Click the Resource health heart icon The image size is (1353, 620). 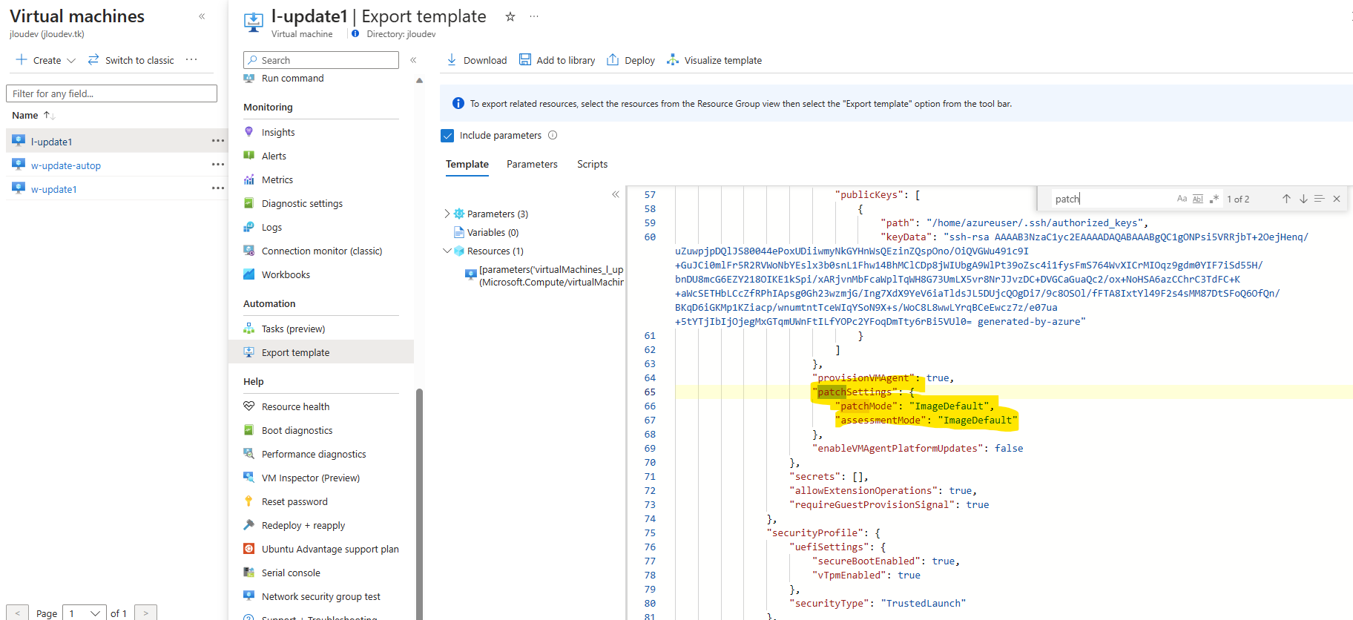tap(249, 406)
